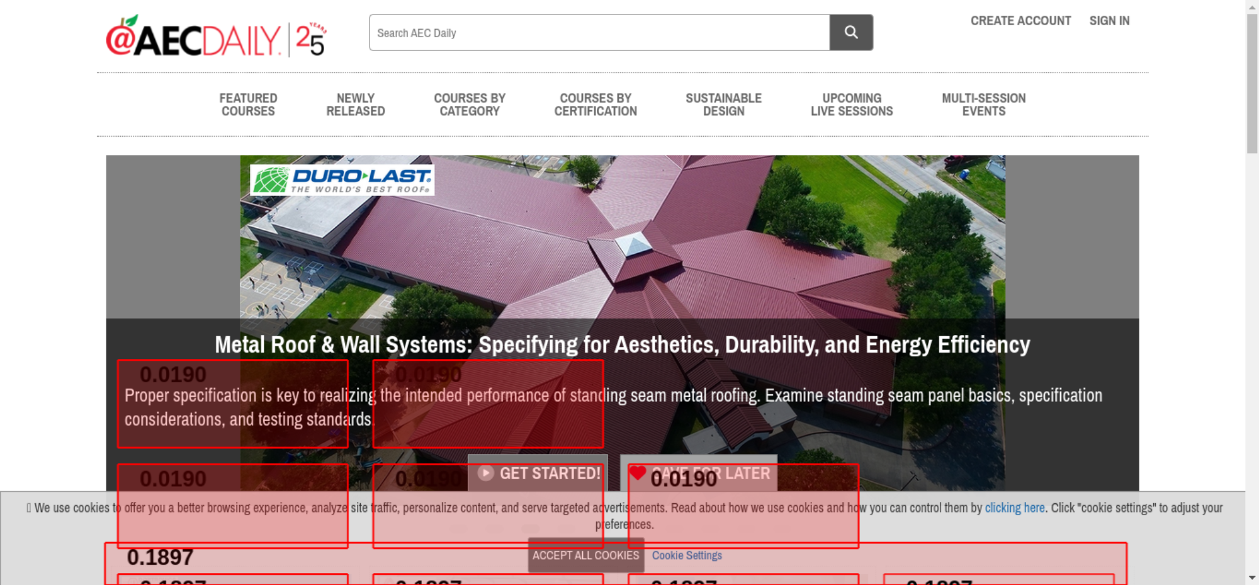Screen dimensions: 1259x585
Task: Open the Featured Courses menu item
Action: [248, 105]
